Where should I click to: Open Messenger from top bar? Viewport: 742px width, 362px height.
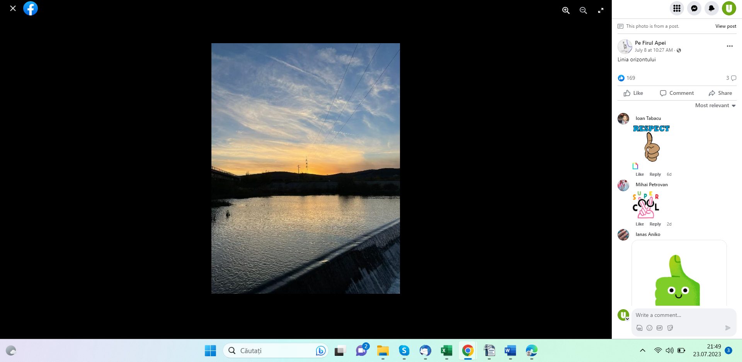coord(694,8)
